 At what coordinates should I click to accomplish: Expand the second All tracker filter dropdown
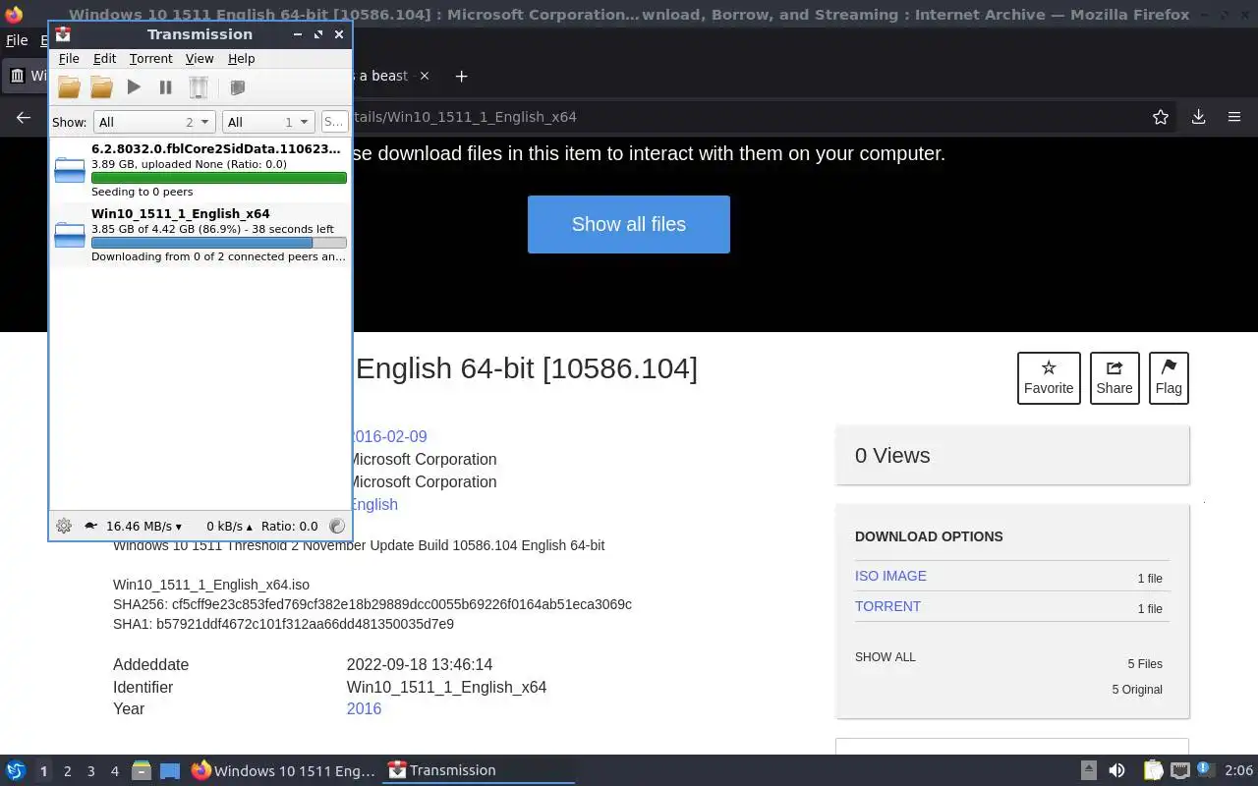pos(268,122)
